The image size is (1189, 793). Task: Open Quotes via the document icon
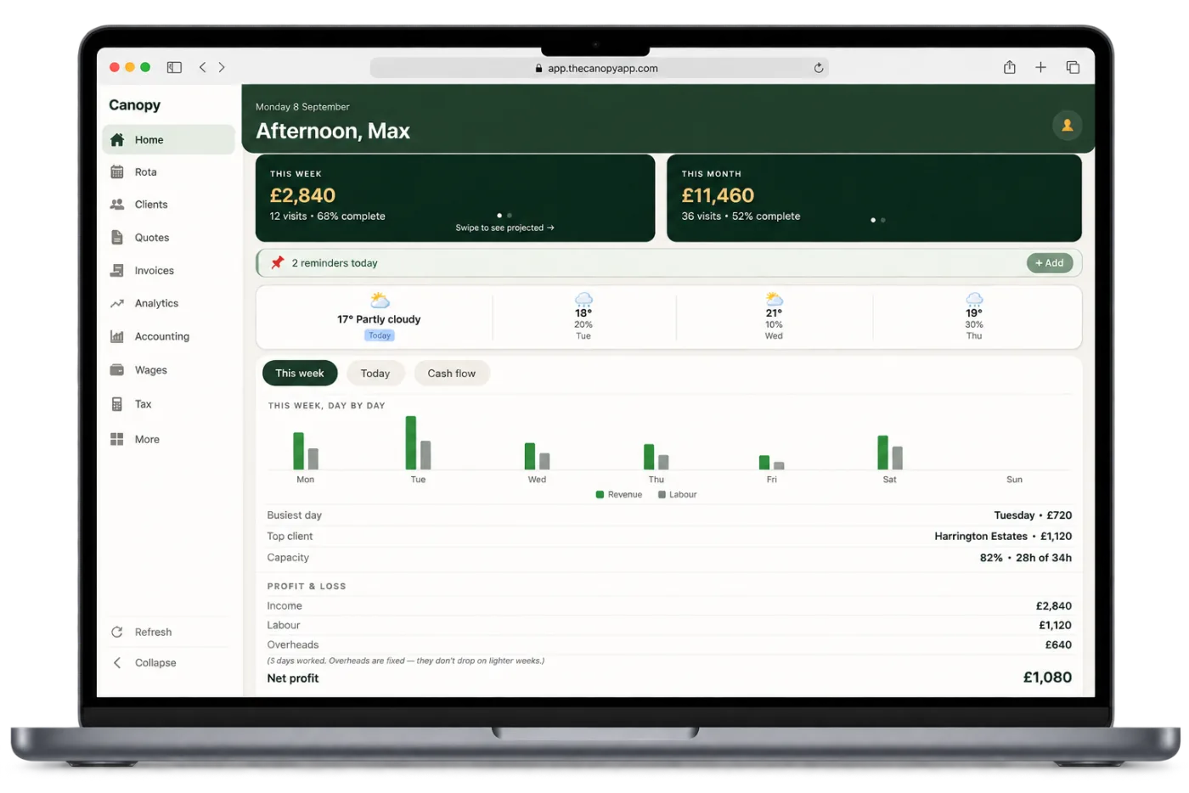tap(117, 238)
